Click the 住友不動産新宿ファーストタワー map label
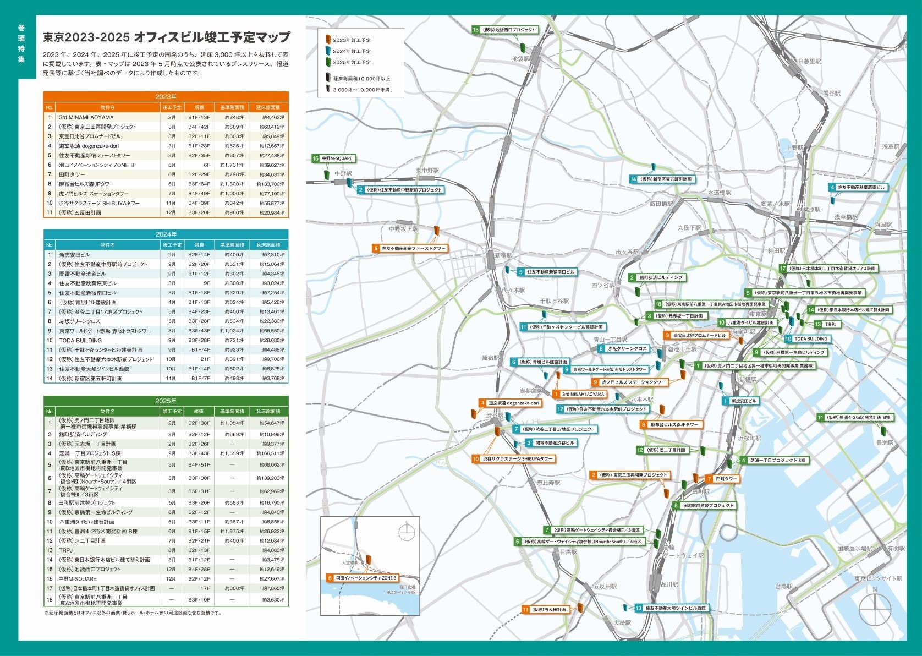The height and width of the screenshot is (656, 922). (410, 249)
